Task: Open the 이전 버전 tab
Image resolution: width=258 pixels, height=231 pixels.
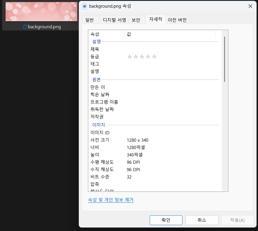Action: (x=177, y=20)
